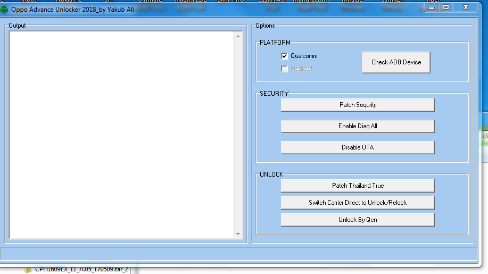The width and height of the screenshot is (488, 274).
Task: Click Disable OTA button
Action: [x=358, y=147]
